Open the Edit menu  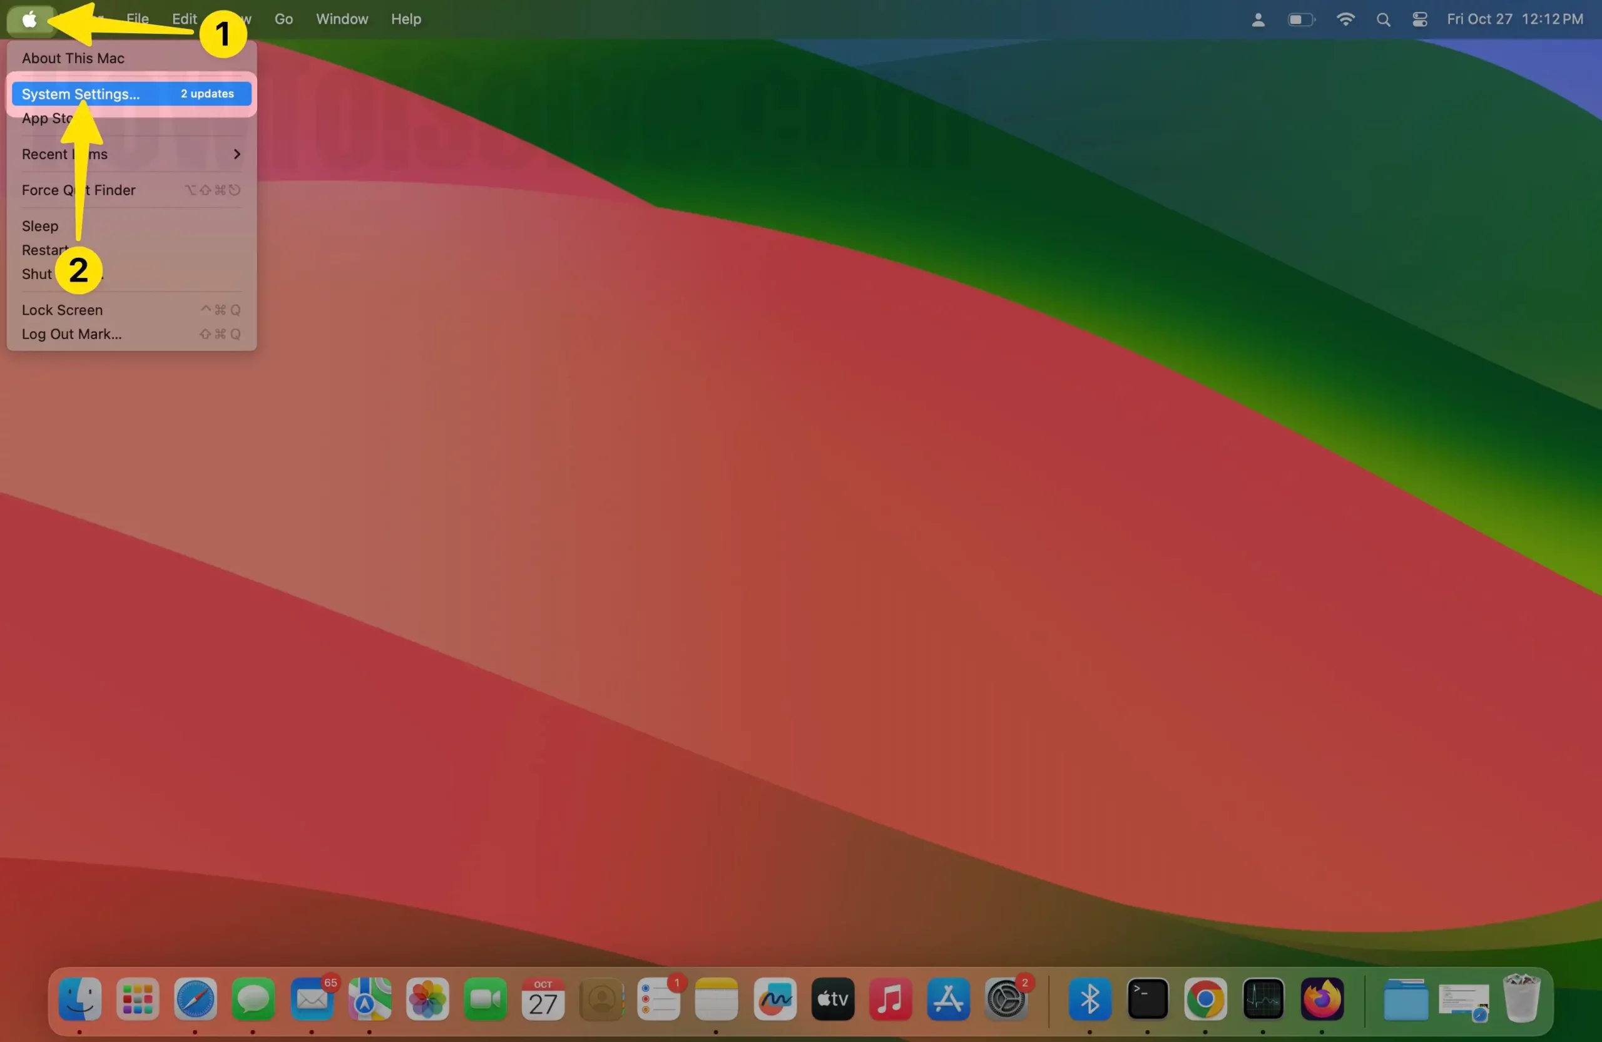[x=185, y=19]
